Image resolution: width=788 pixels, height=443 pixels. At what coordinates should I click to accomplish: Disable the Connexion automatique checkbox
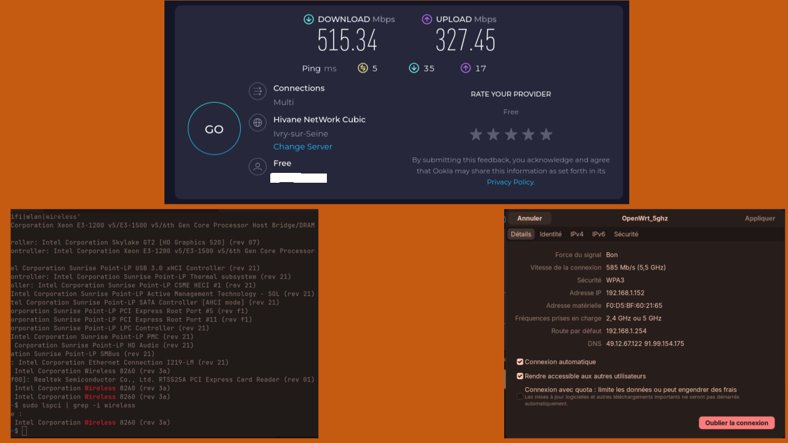pyautogui.click(x=520, y=362)
